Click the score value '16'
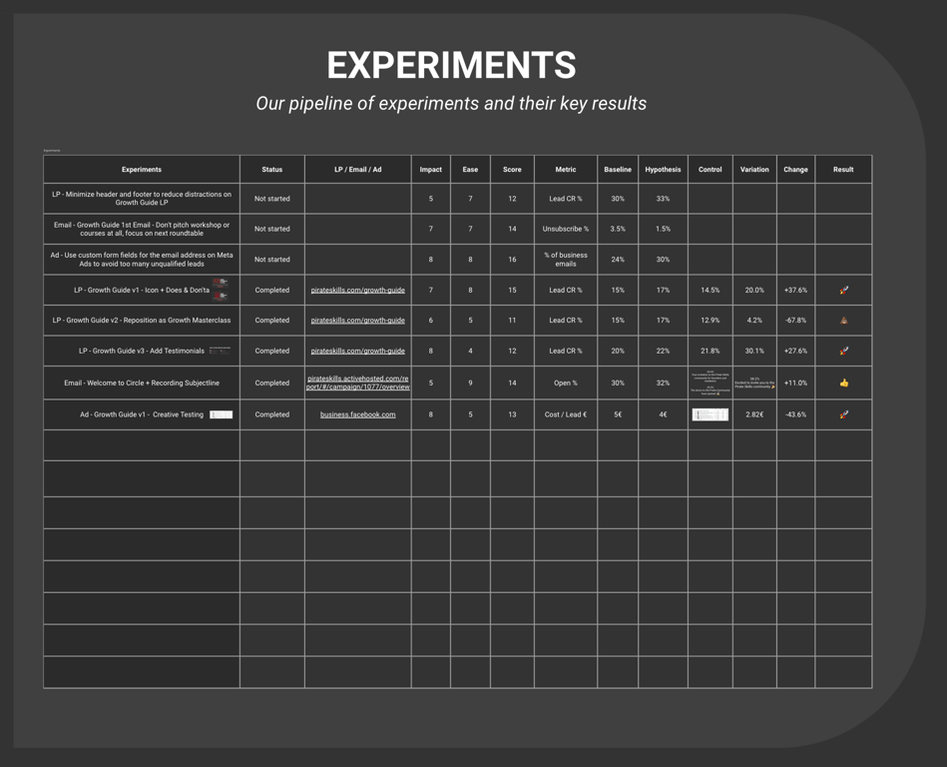Image resolution: width=947 pixels, height=767 pixels. 512,260
